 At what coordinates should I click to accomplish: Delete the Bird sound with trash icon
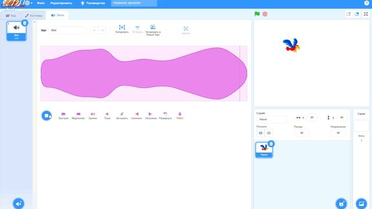24,23
